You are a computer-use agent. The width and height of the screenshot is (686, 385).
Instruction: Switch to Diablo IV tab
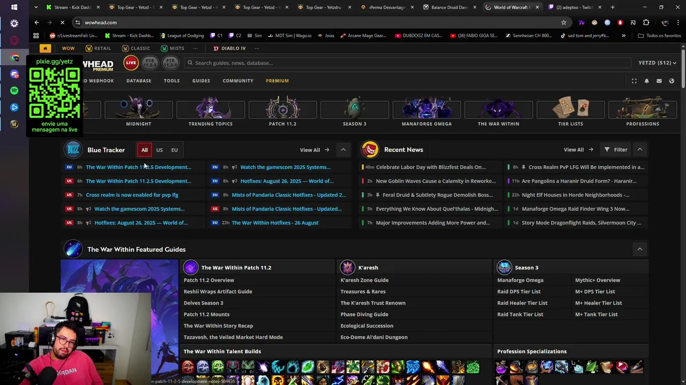coord(229,48)
